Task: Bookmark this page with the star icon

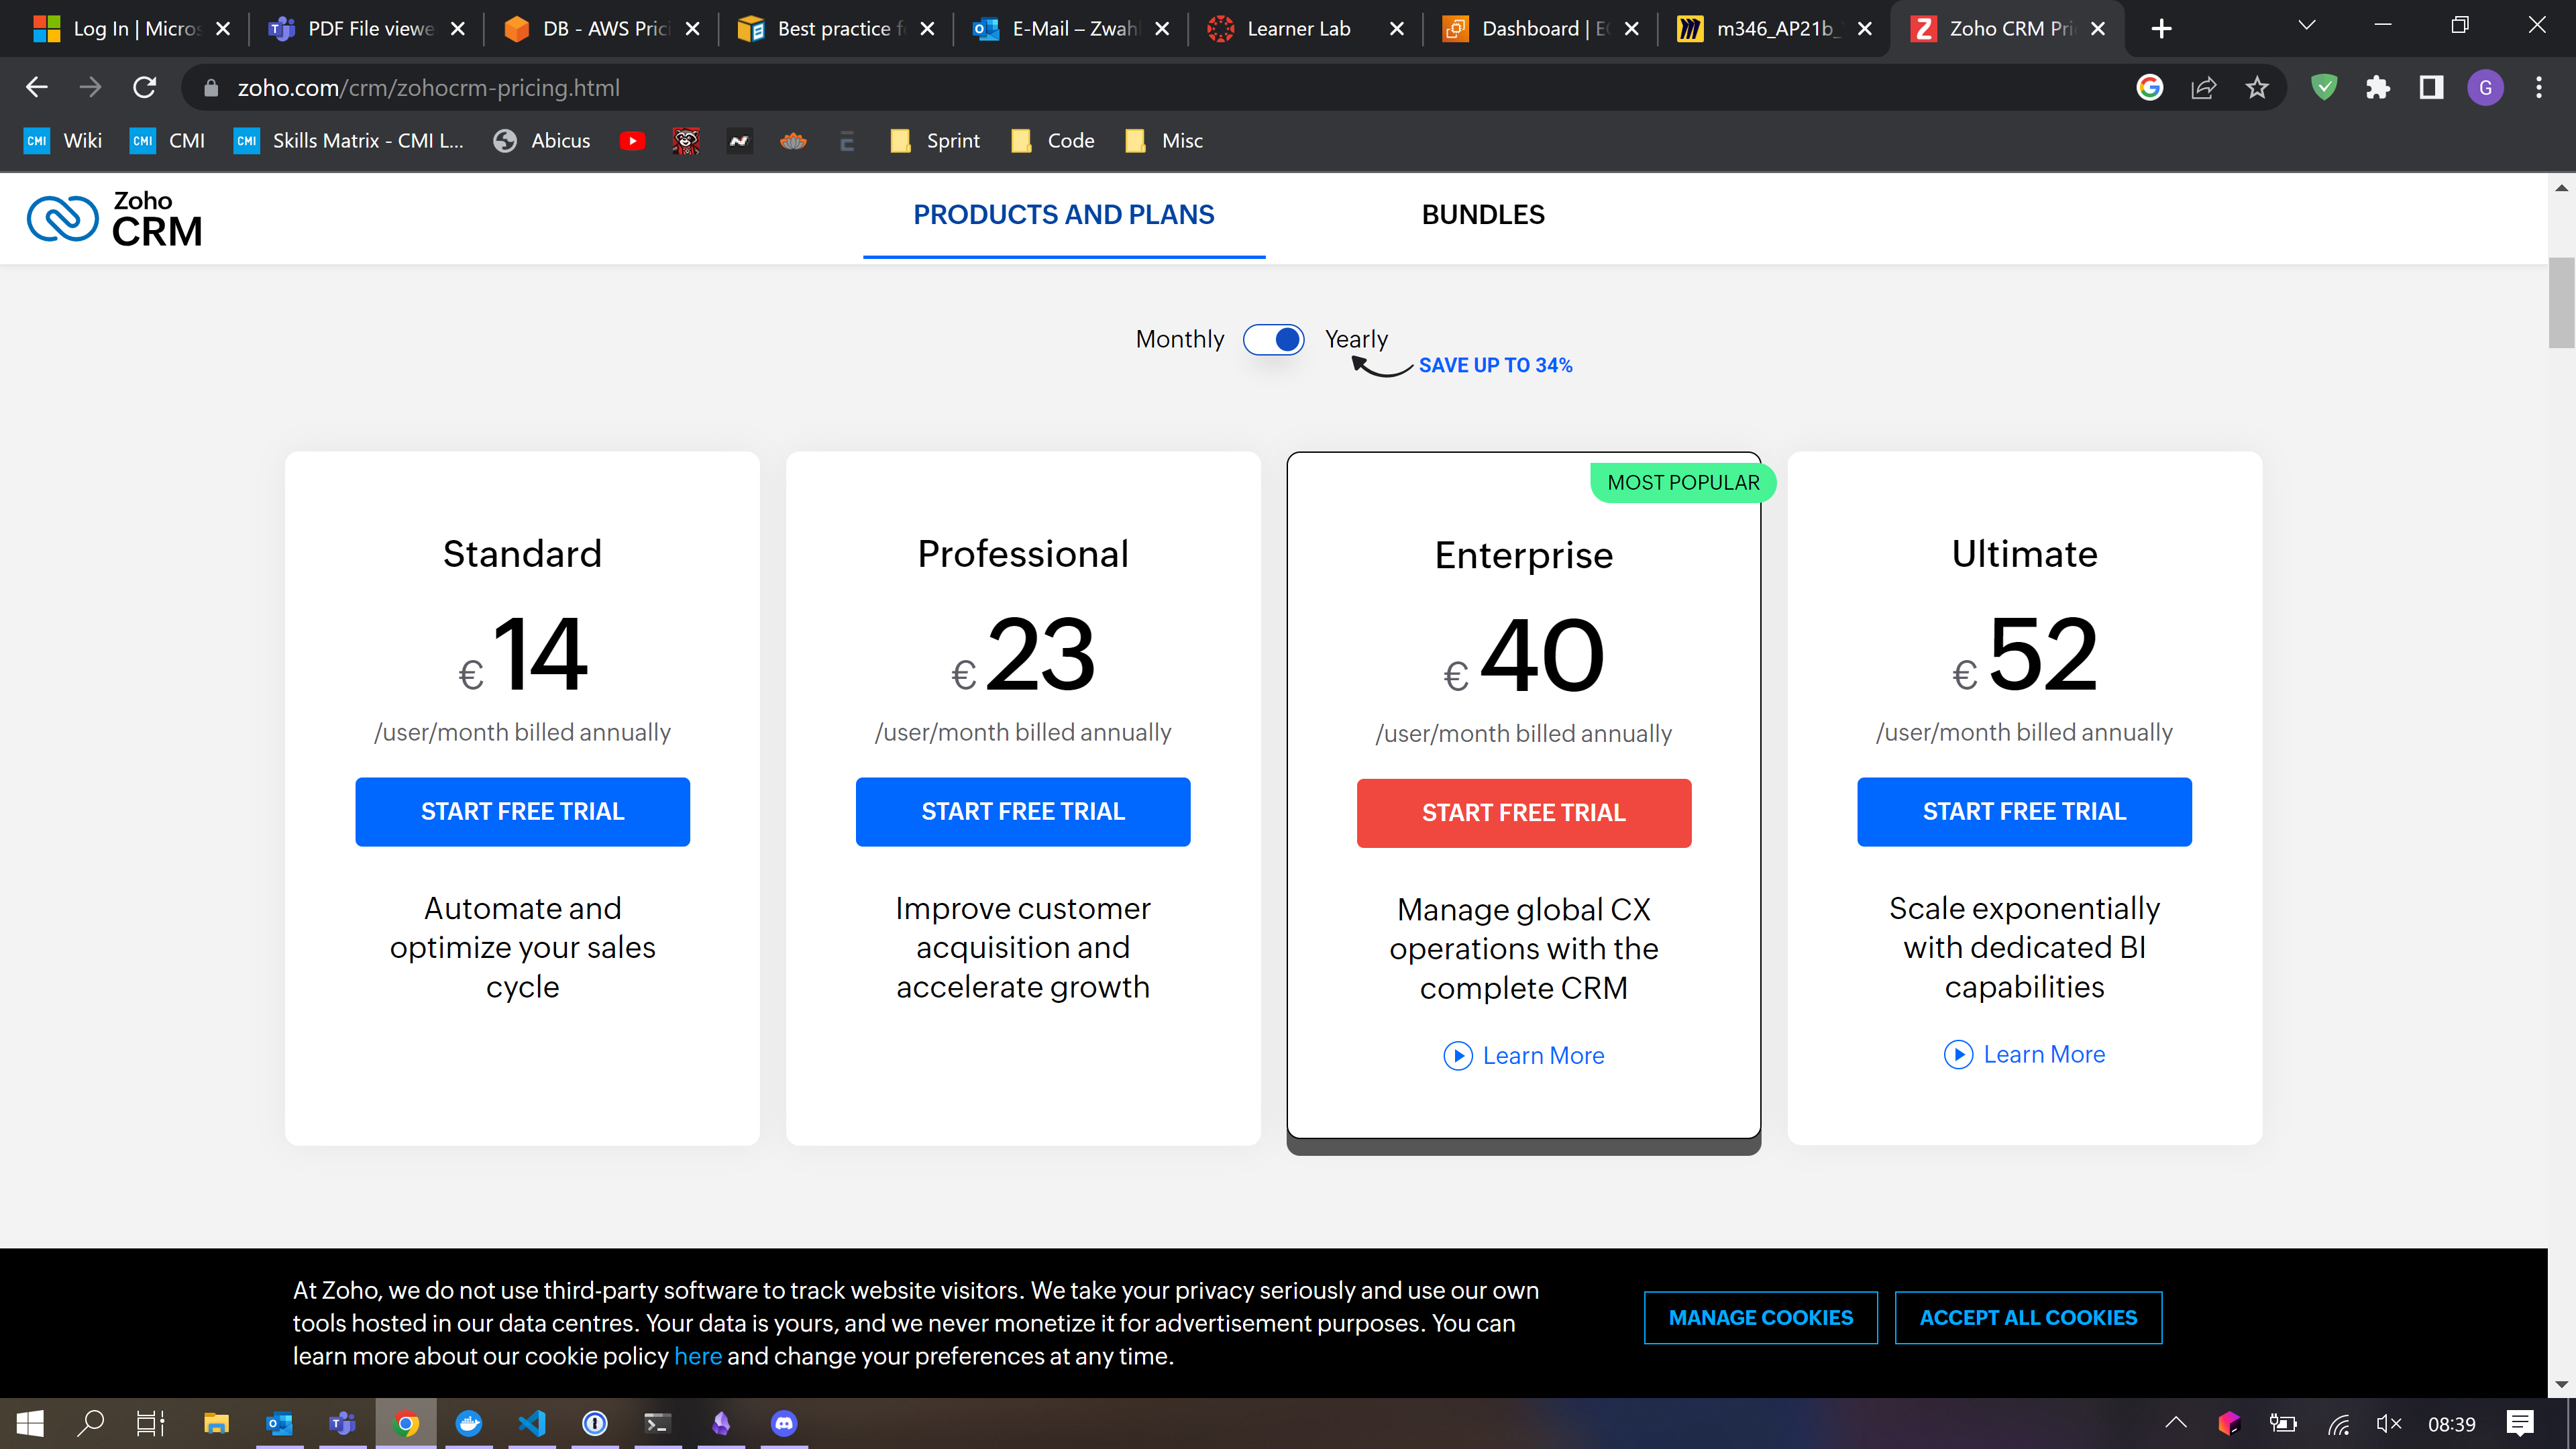Action: click(x=2256, y=88)
